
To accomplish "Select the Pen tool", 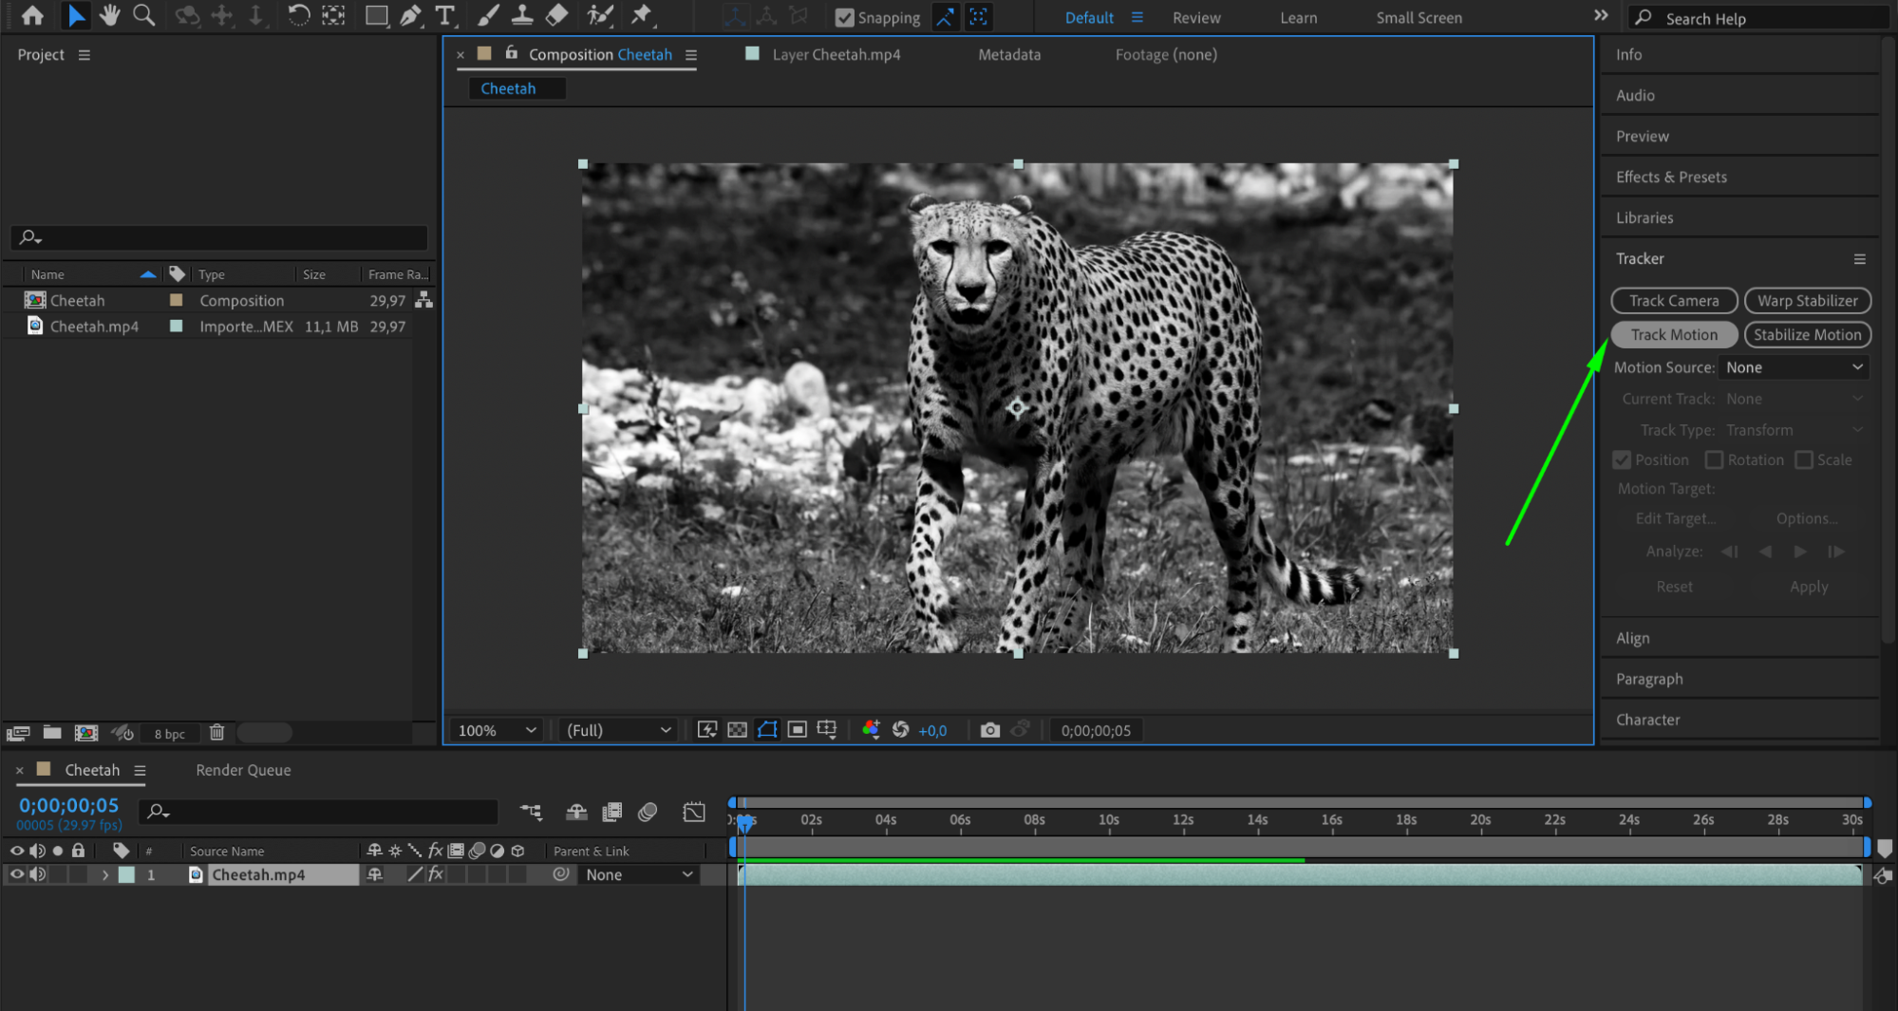I will (x=410, y=15).
